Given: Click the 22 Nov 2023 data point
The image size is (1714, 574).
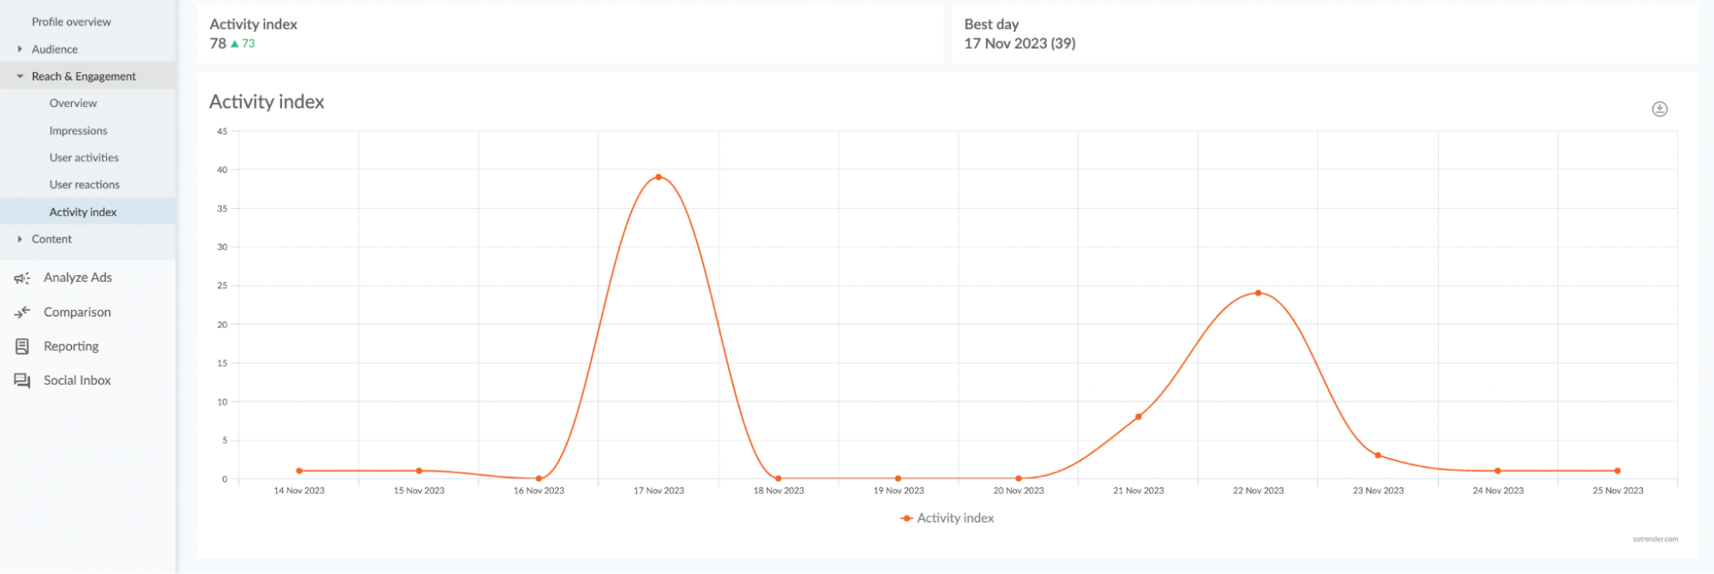Looking at the screenshot, I should 1258,293.
